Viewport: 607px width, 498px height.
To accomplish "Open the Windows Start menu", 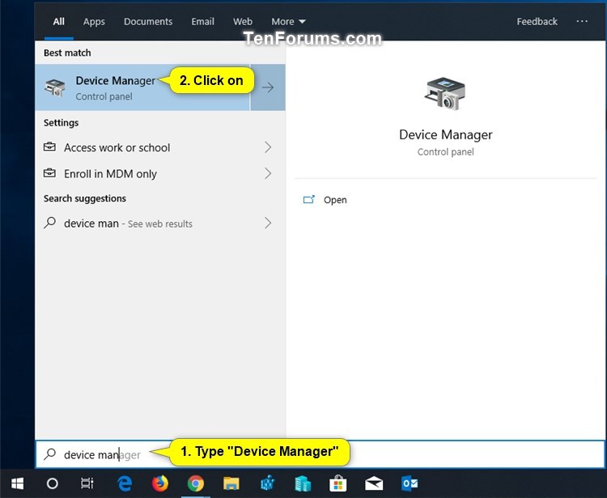I will pyautogui.click(x=18, y=483).
